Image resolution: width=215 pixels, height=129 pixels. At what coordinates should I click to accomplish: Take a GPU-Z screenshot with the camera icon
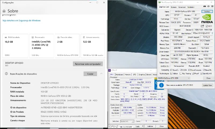coord(205,6)
